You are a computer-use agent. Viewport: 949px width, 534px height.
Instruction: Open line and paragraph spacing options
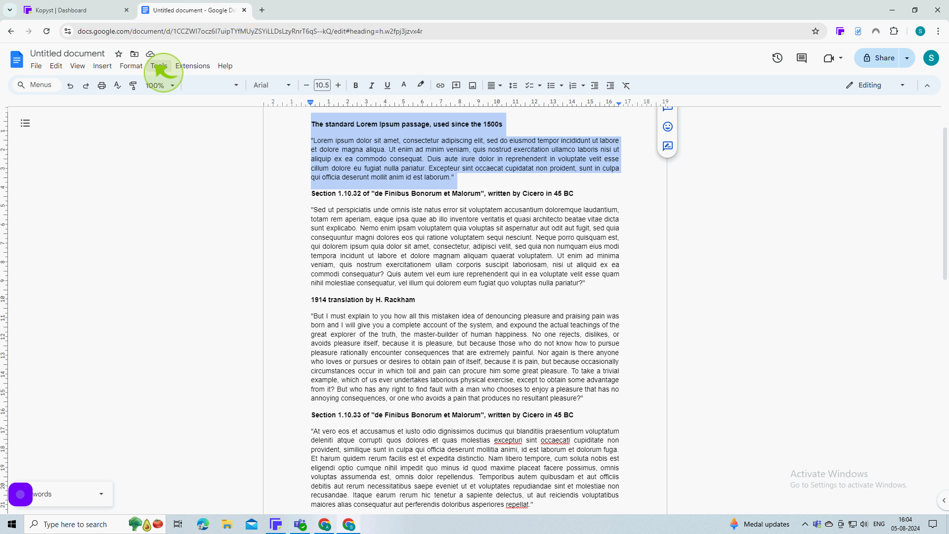coord(513,86)
